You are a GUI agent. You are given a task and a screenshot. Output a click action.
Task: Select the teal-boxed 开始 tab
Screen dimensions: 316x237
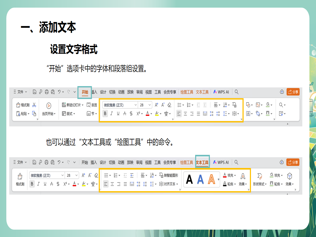click(x=85, y=92)
